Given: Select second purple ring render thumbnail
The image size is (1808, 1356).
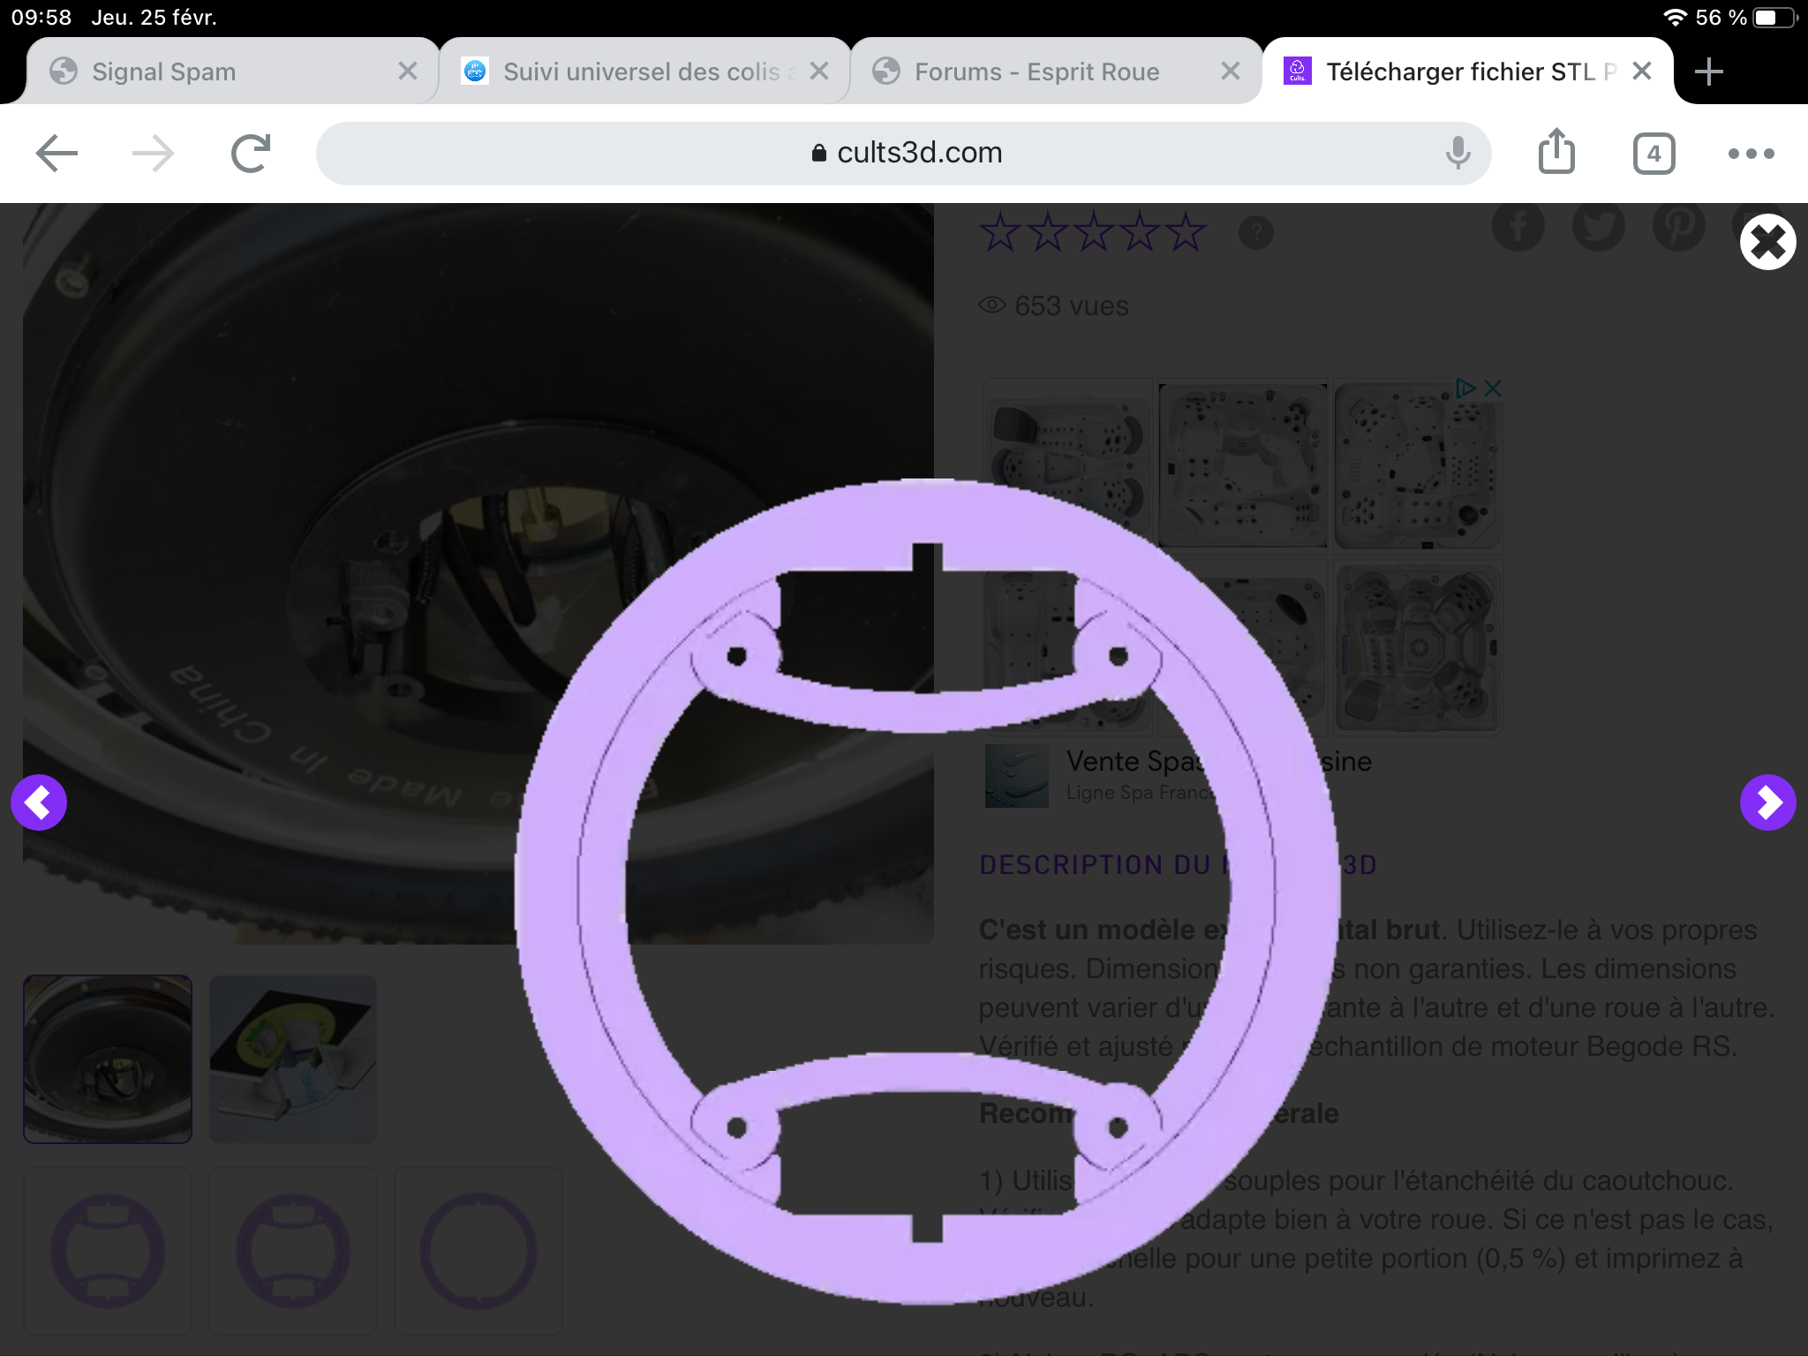Looking at the screenshot, I should click(293, 1251).
